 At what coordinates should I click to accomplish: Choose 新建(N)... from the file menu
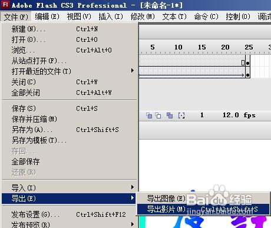(x=69, y=29)
